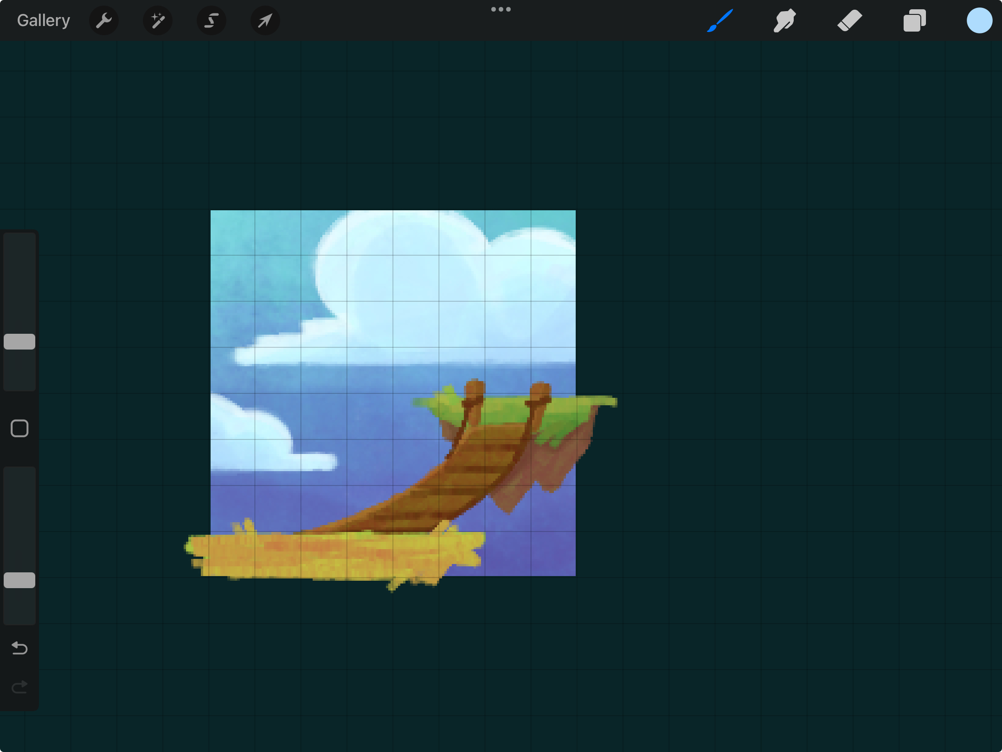
Task: Tap the pixel-art canvas artwork
Action: pyautogui.click(x=393, y=393)
